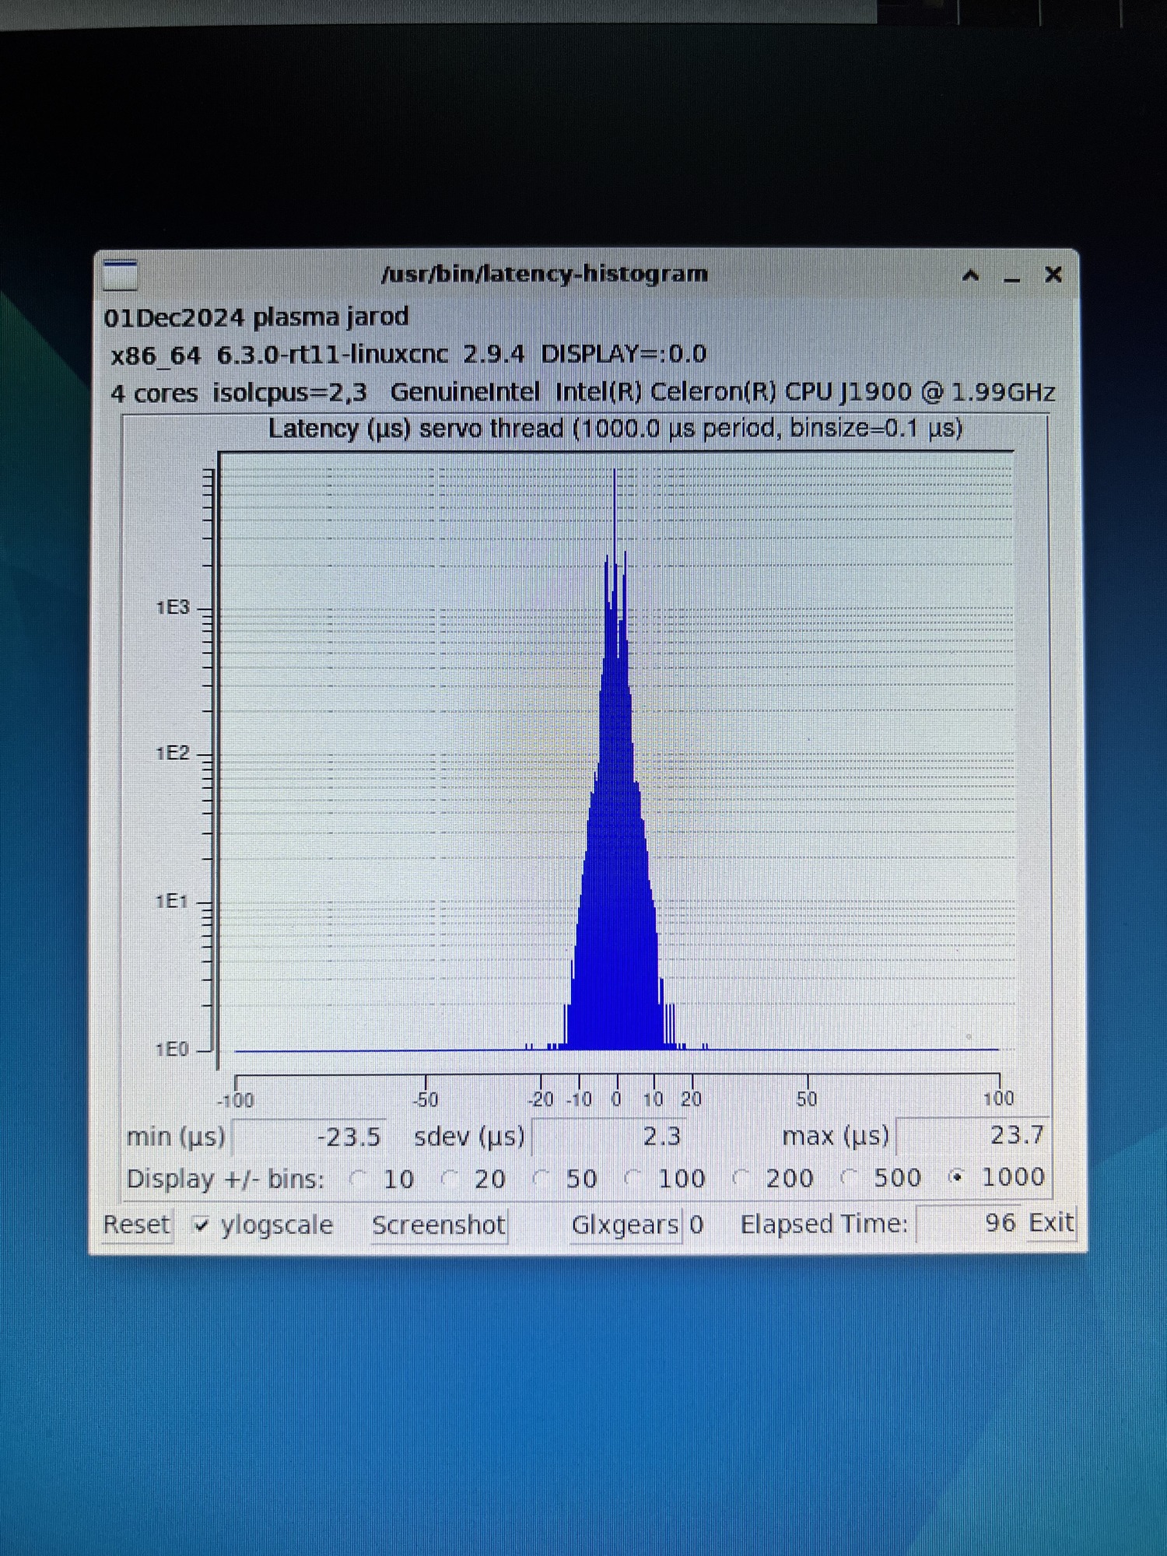Click the kernel version text '6.3.0-rt11-linuxcnc'
The image size is (1167, 1556).
[x=332, y=355]
